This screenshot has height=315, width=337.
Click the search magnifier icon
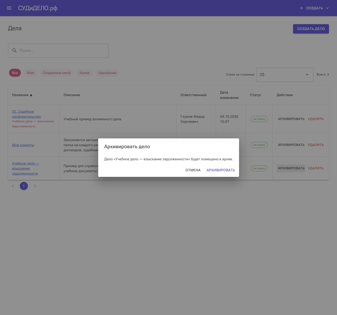15,51
